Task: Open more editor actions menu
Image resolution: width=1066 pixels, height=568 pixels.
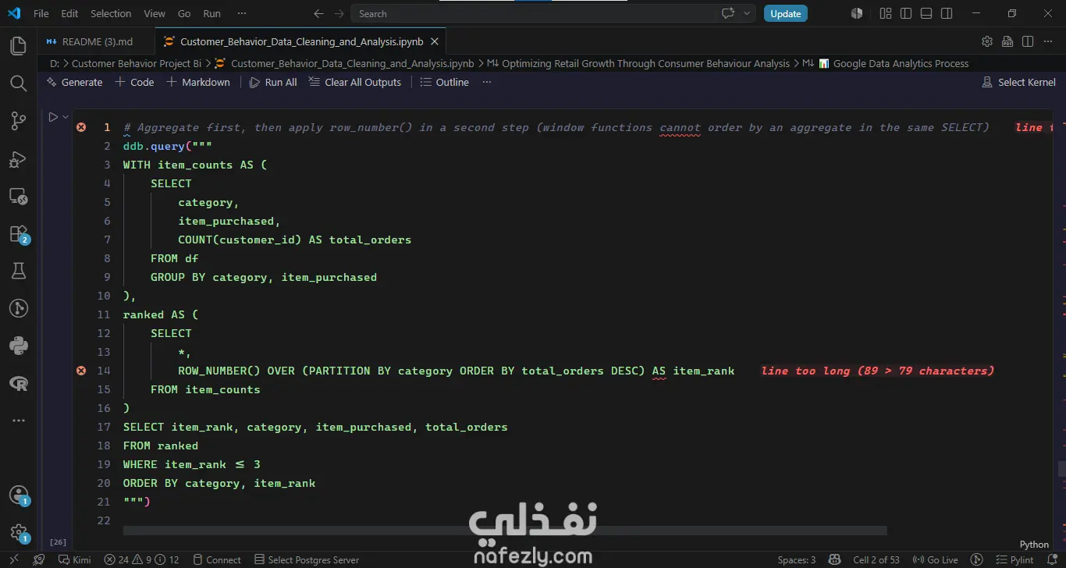Action: (1048, 41)
